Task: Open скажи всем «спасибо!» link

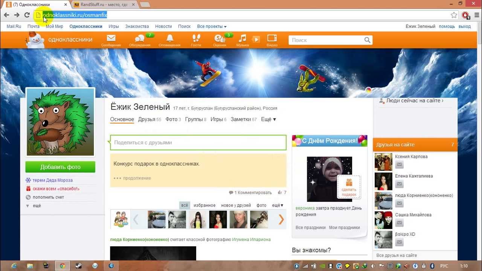Action: (x=56, y=189)
